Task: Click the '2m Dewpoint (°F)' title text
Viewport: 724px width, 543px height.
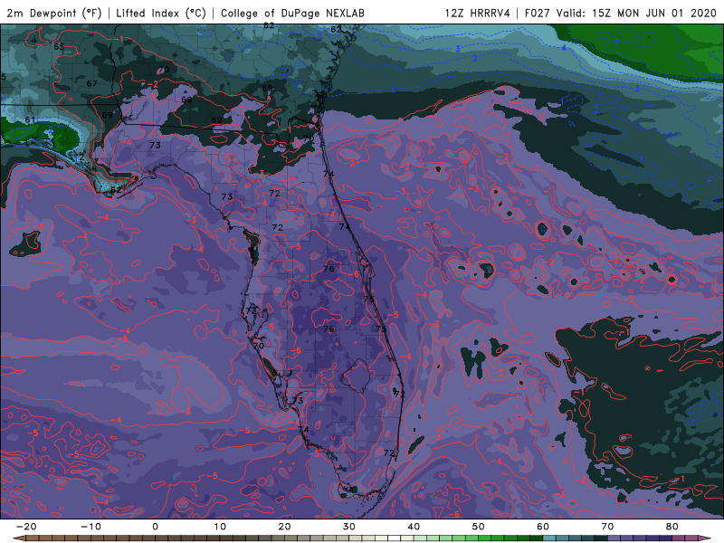Action: (54, 13)
